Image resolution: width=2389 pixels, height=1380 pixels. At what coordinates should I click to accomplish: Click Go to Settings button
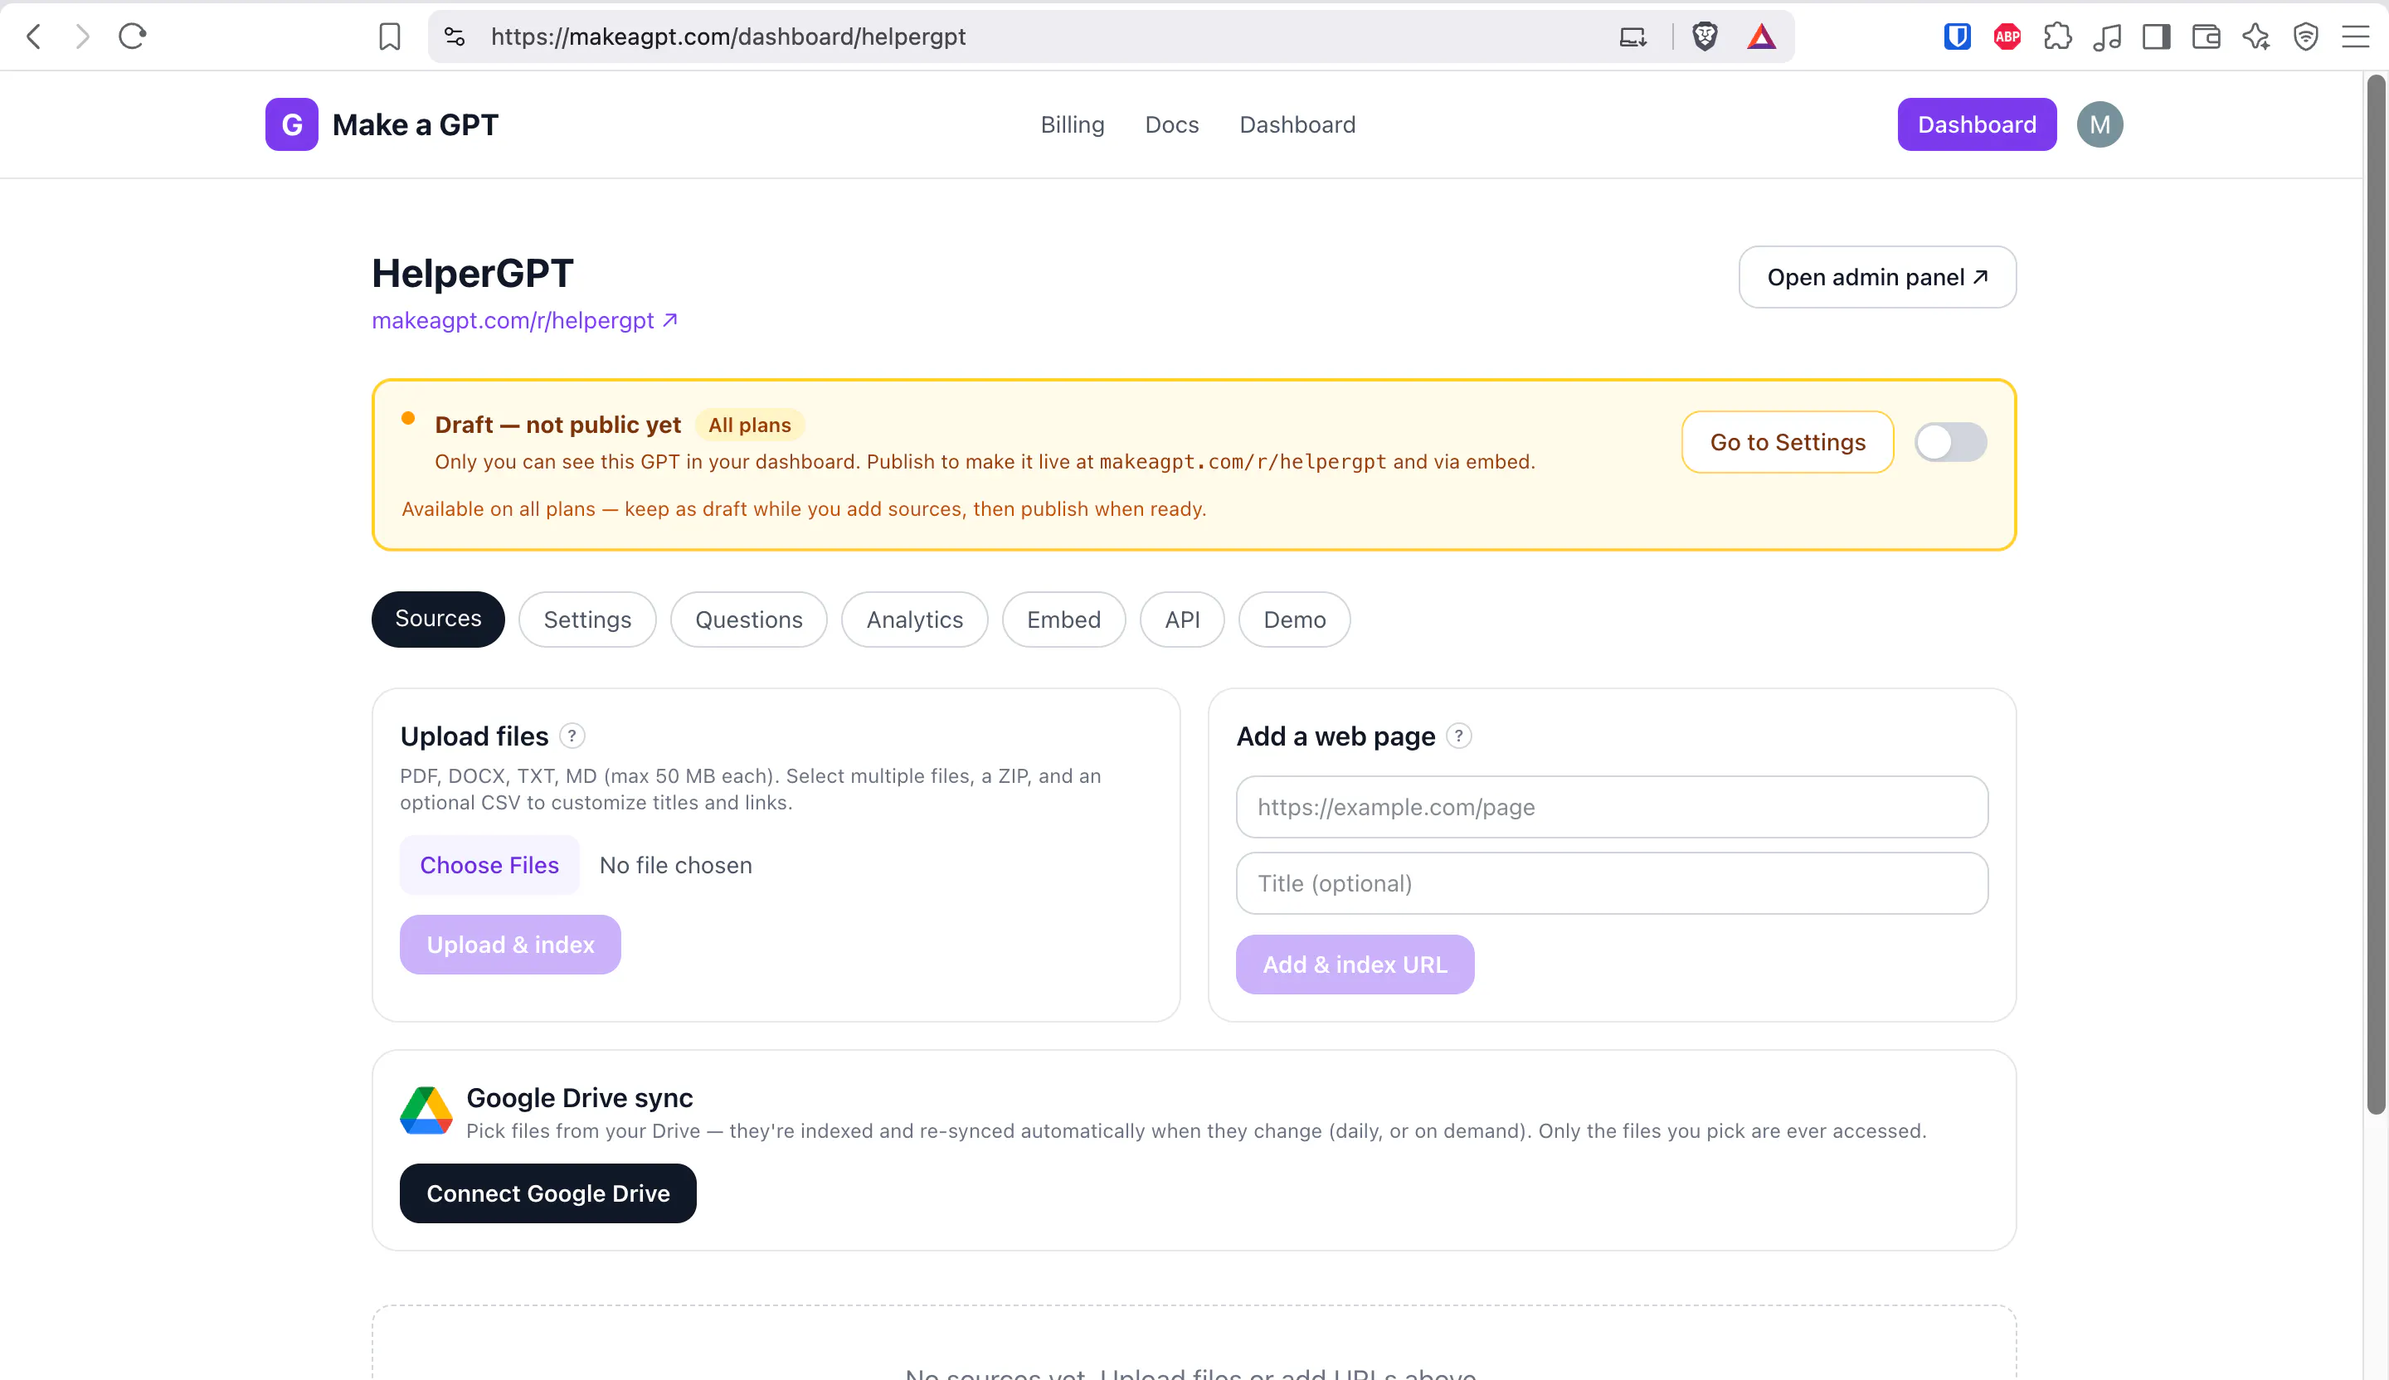click(1788, 443)
